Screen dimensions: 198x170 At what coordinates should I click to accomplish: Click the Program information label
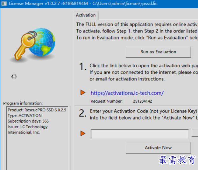click(23, 103)
